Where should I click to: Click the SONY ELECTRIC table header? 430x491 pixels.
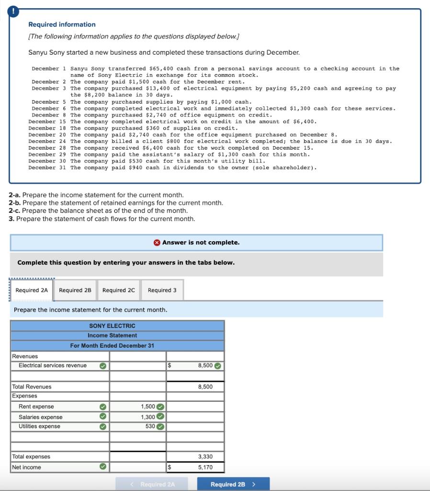pyautogui.click(x=117, y=326)
